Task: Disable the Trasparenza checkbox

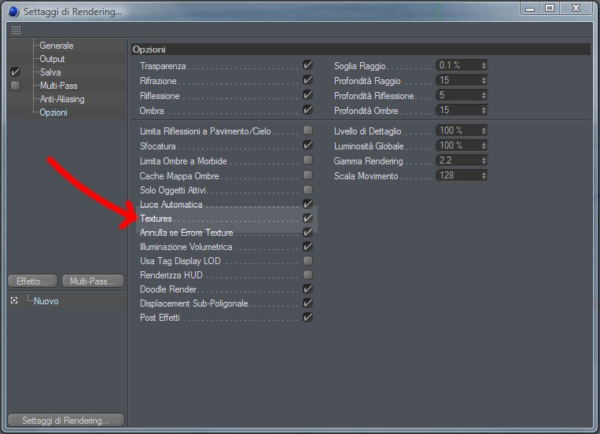Action: 307,65
